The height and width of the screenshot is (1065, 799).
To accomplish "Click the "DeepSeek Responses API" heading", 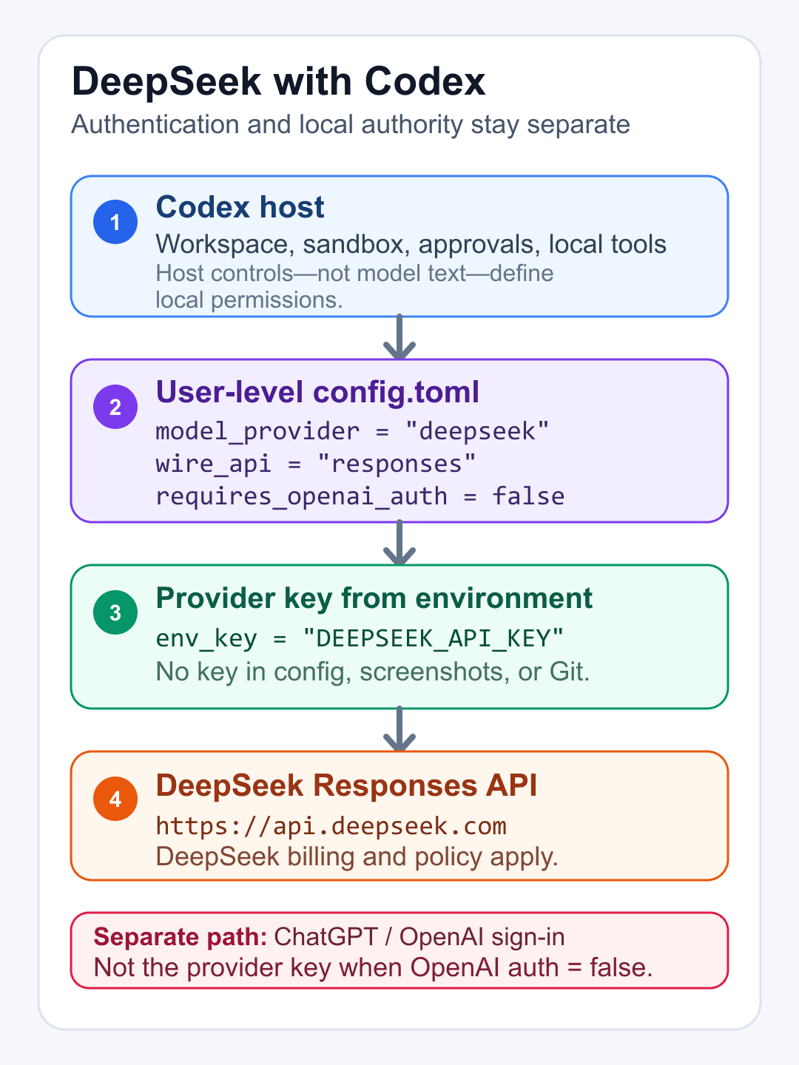I will point(346,785).
